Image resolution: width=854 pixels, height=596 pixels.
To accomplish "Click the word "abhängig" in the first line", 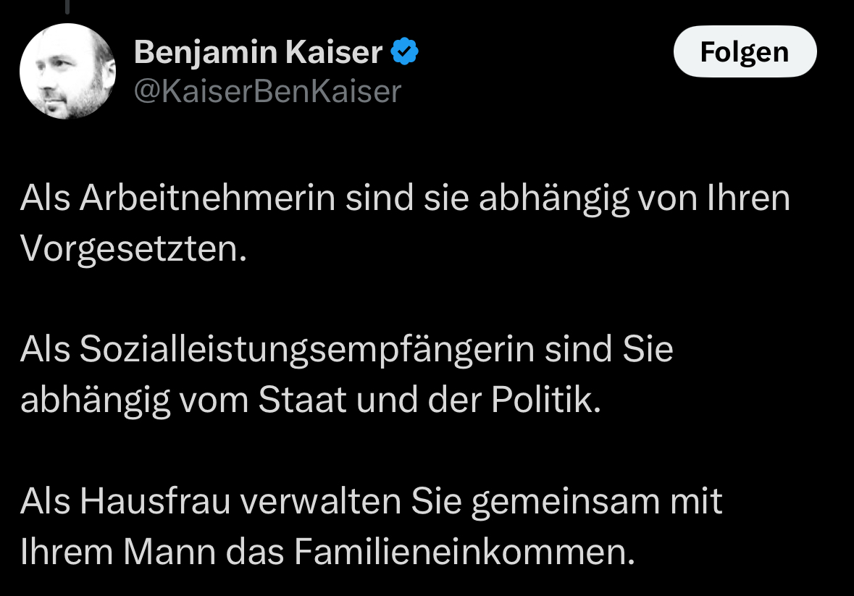I will (554, 198).
